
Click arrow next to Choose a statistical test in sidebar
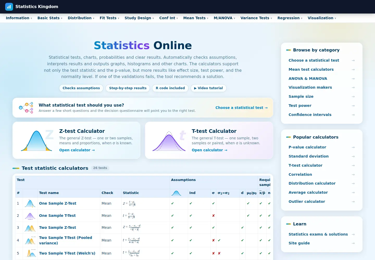[x=353, y=61]
